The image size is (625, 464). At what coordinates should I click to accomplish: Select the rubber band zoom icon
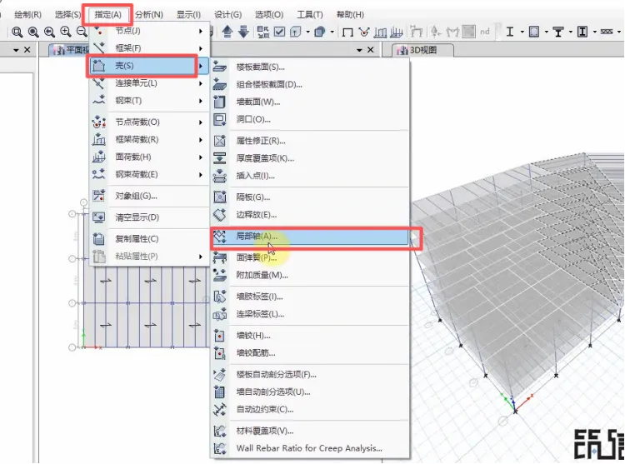click(x=17, y=32)
